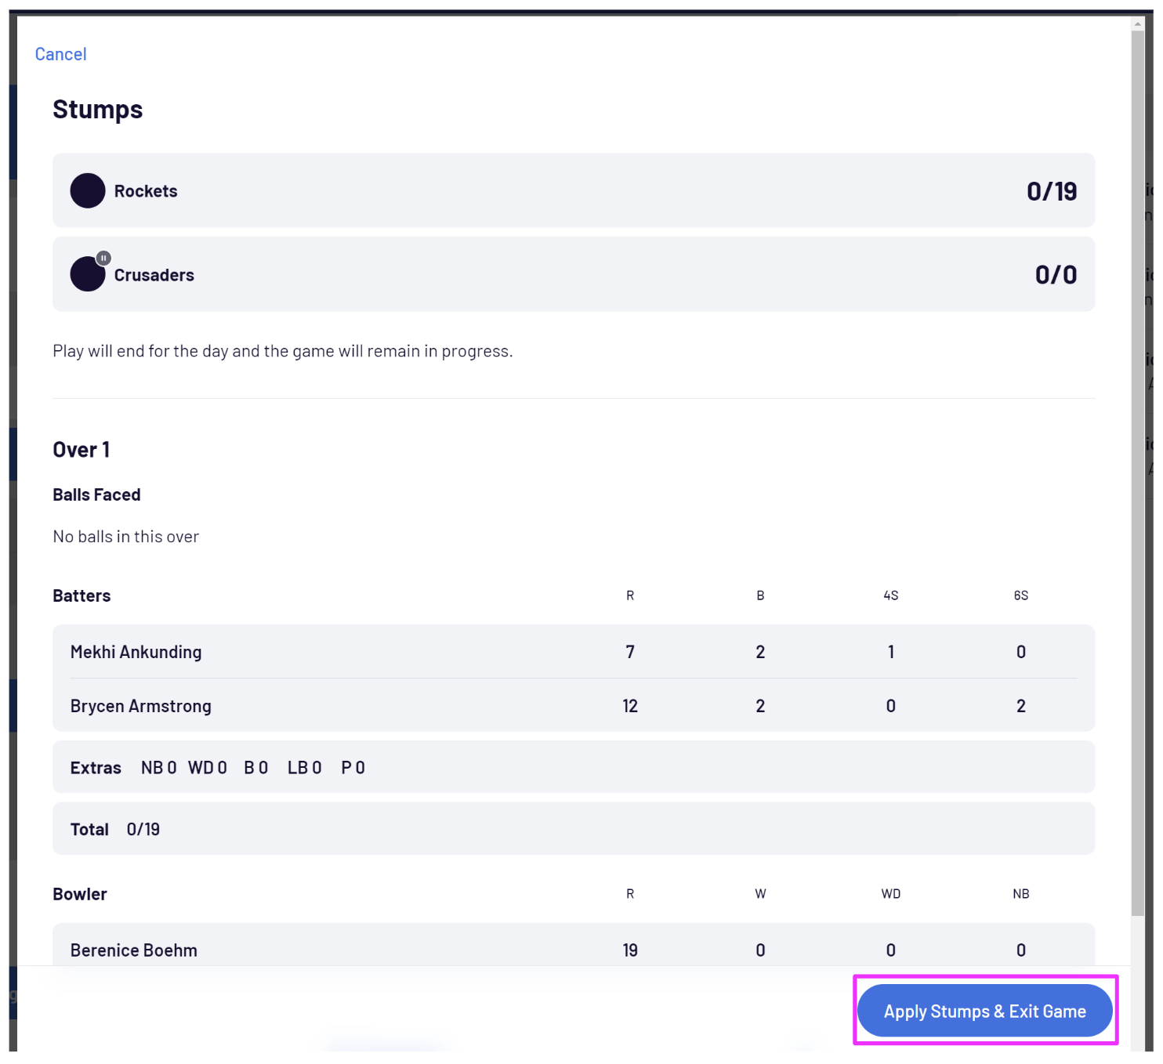
Task: Click the dialog's vertical scrollbar thumb
Action: click(1137, 470)
